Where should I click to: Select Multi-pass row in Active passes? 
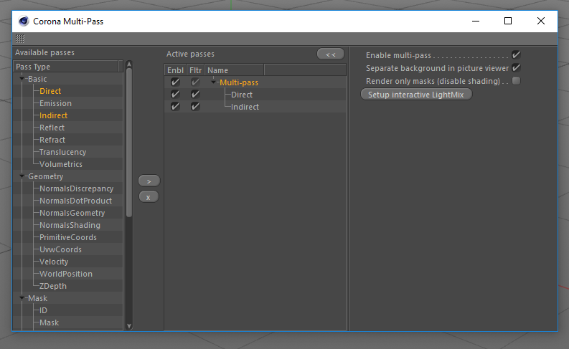tap(239, 82)
